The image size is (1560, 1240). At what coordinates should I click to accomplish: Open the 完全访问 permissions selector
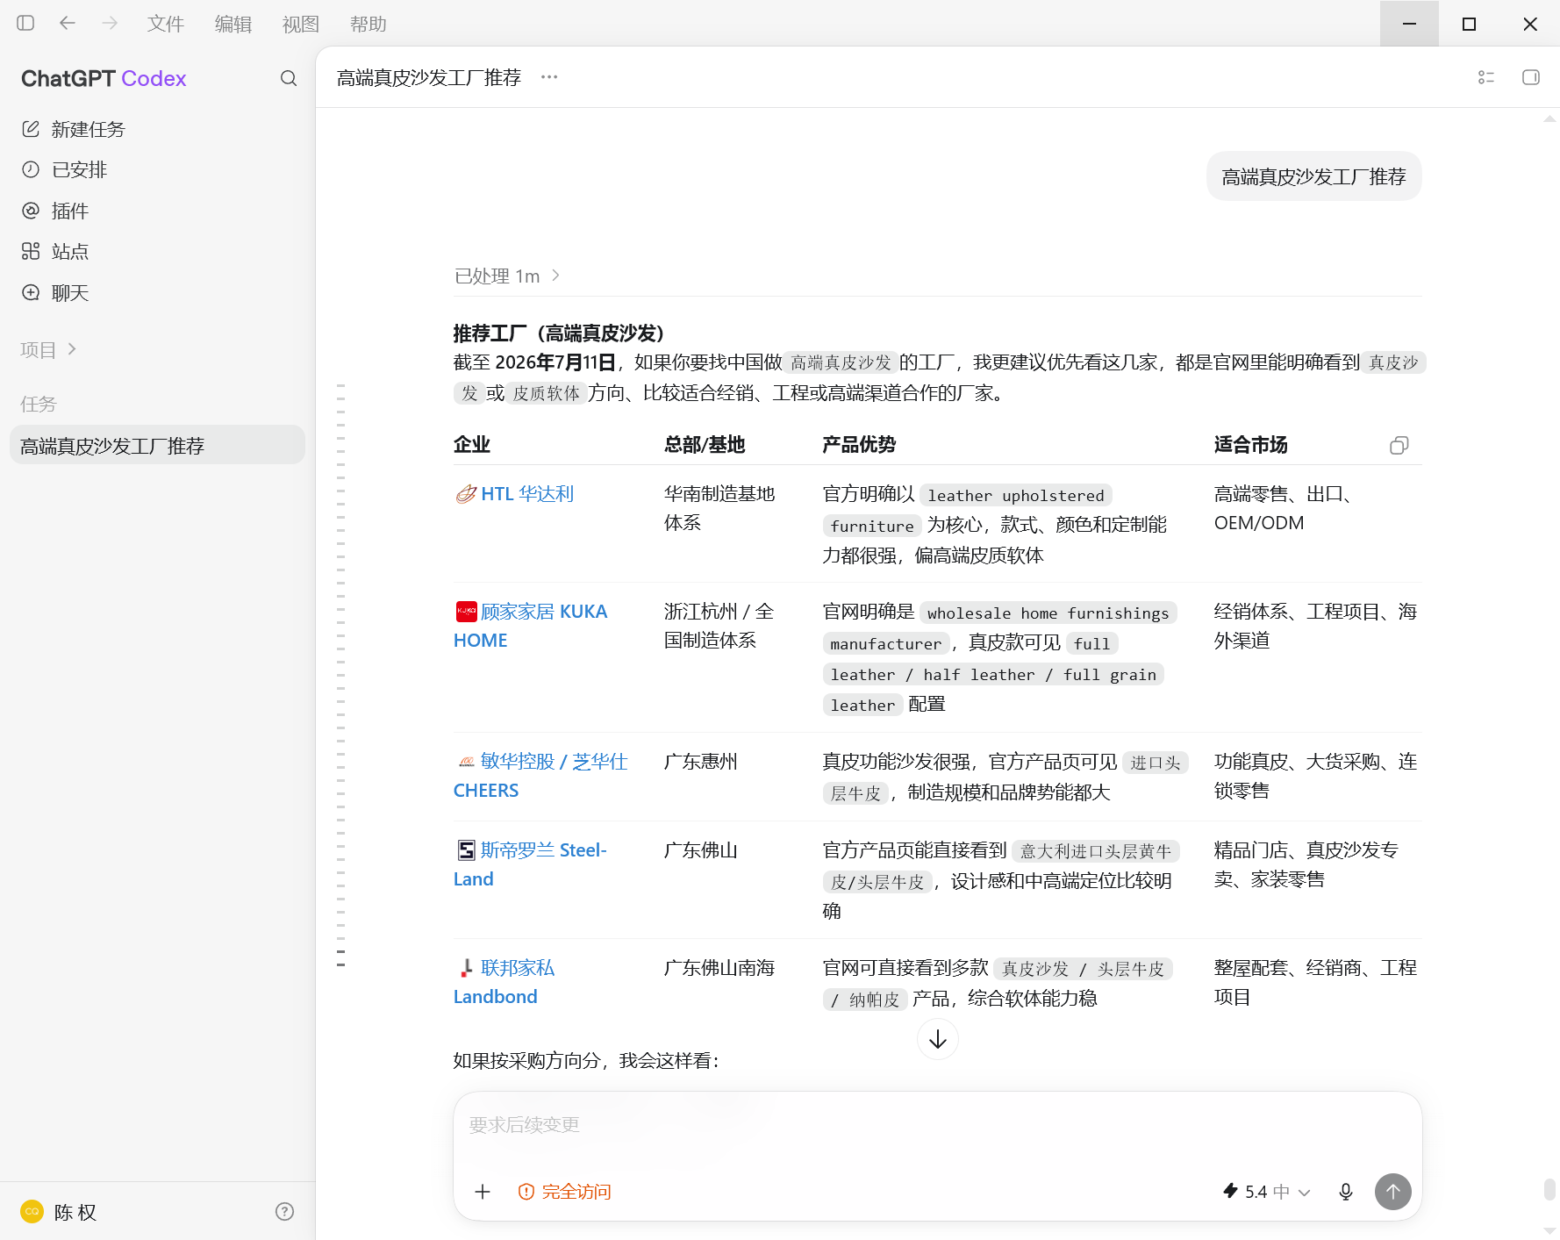click(x=565, y=1191)
